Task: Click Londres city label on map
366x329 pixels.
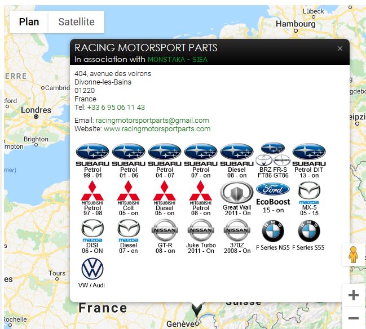Action: pyautogui.click(x=36, y=110)
